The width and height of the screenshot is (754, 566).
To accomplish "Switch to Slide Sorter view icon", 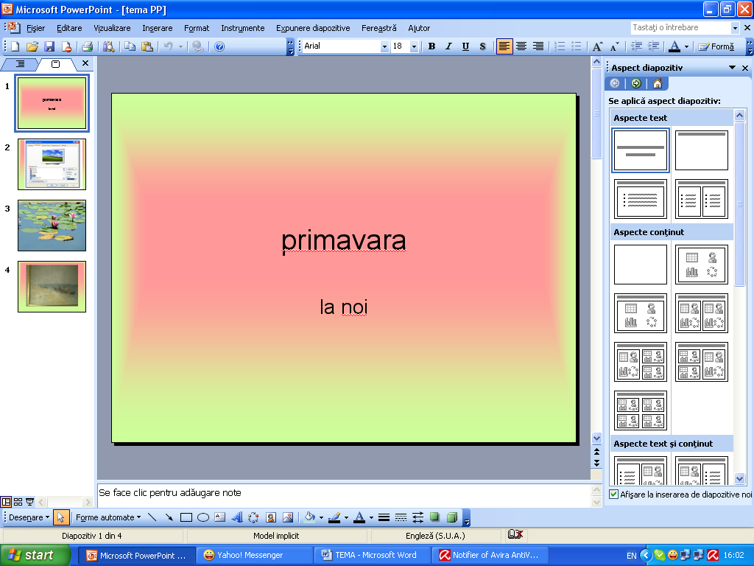I will [18, 502].
